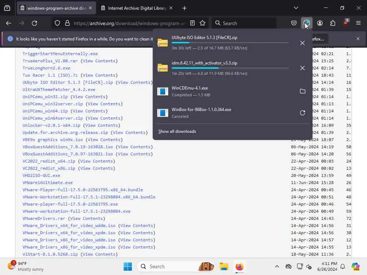Download VC2022_redist_x64.zip
This screenshot has width=367, height=275.
click(49, 161)
